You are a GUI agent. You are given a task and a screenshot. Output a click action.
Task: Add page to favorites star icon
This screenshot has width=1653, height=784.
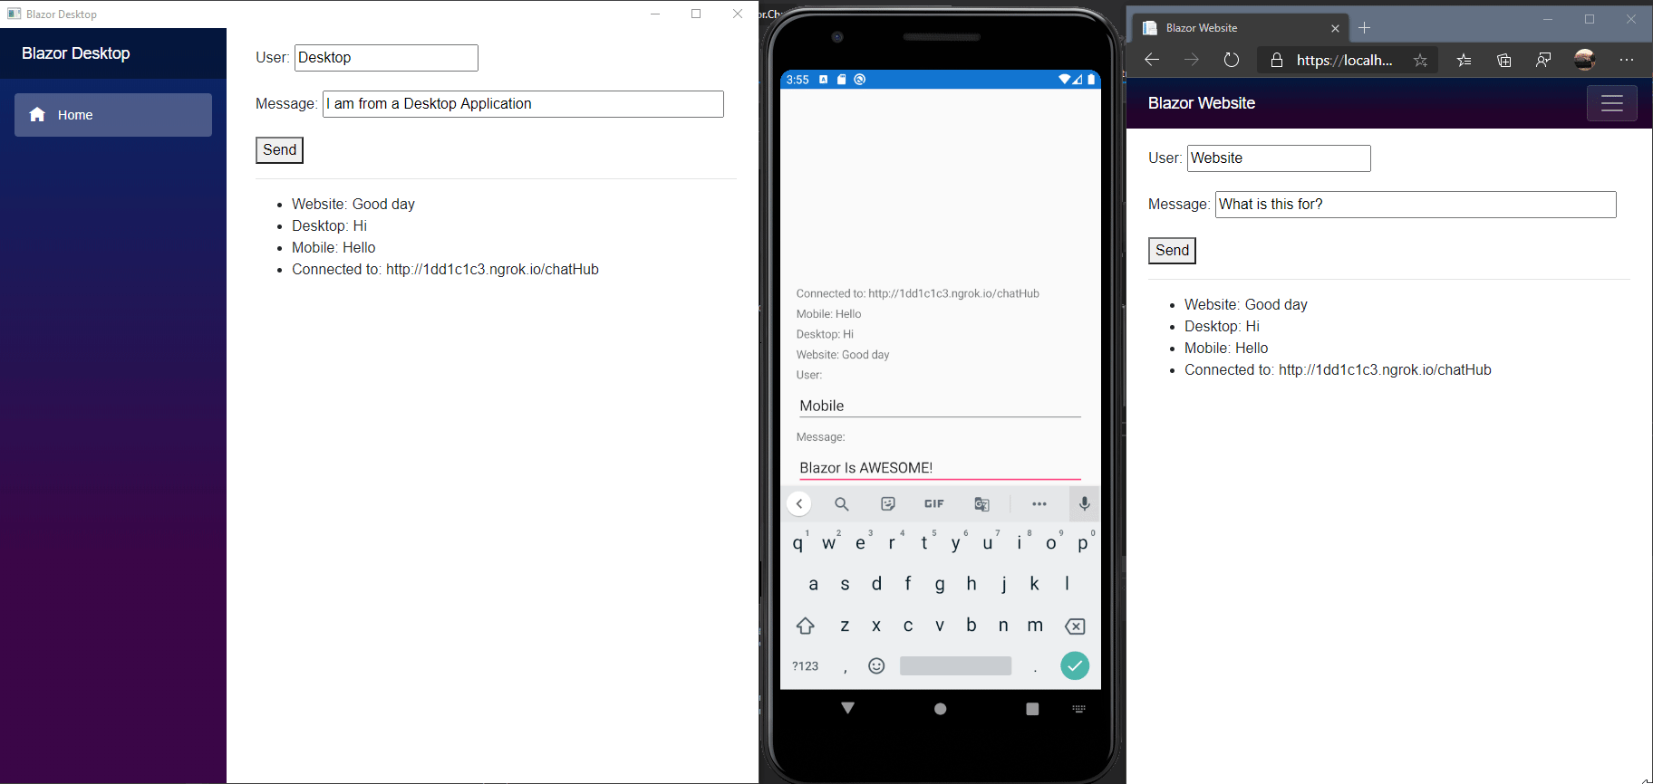(x=1420, y=61)
